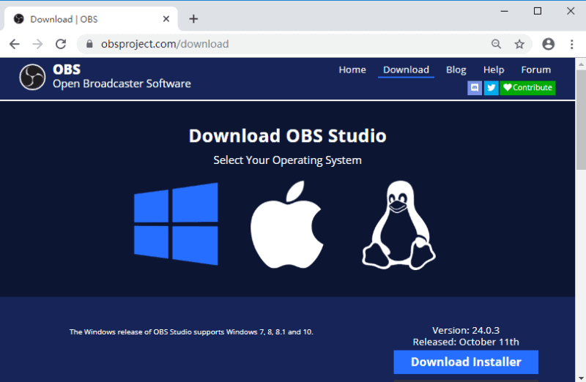Click the green Contribute button
The height and width of the screenshot is (382, 586).
pos(527,88)
